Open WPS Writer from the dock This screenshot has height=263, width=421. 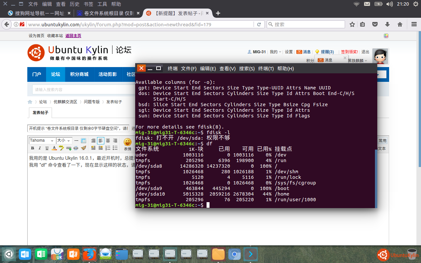pos(25,254)
